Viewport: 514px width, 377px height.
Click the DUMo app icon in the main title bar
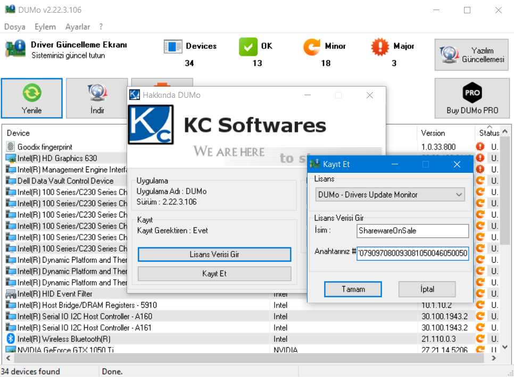pos(10,10)
